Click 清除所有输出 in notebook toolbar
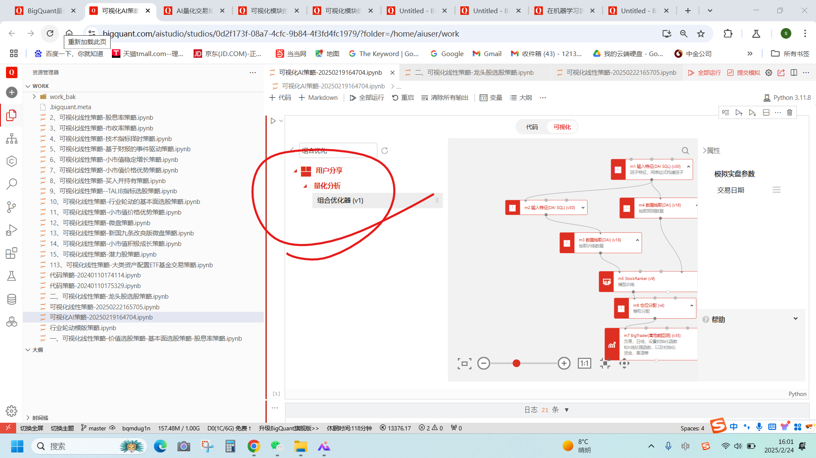 pyautogui.click(x=445, y=98)
